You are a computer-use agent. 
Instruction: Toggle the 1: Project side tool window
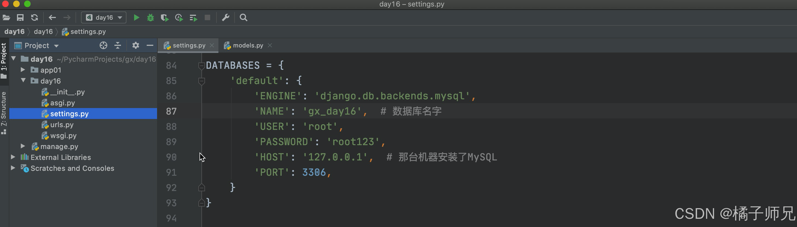tap(4, 61)
